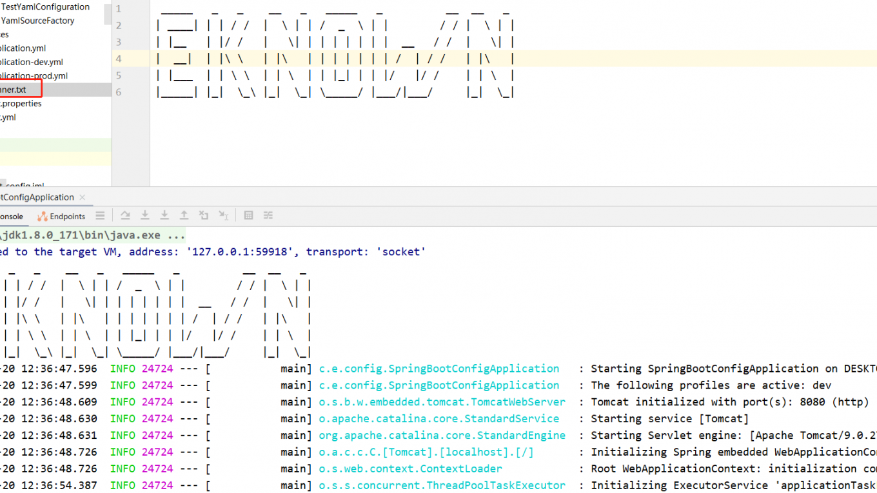Screen dimensions: 877x493
Task: Select application-prod.yml in the file tree
Action: 34,76
